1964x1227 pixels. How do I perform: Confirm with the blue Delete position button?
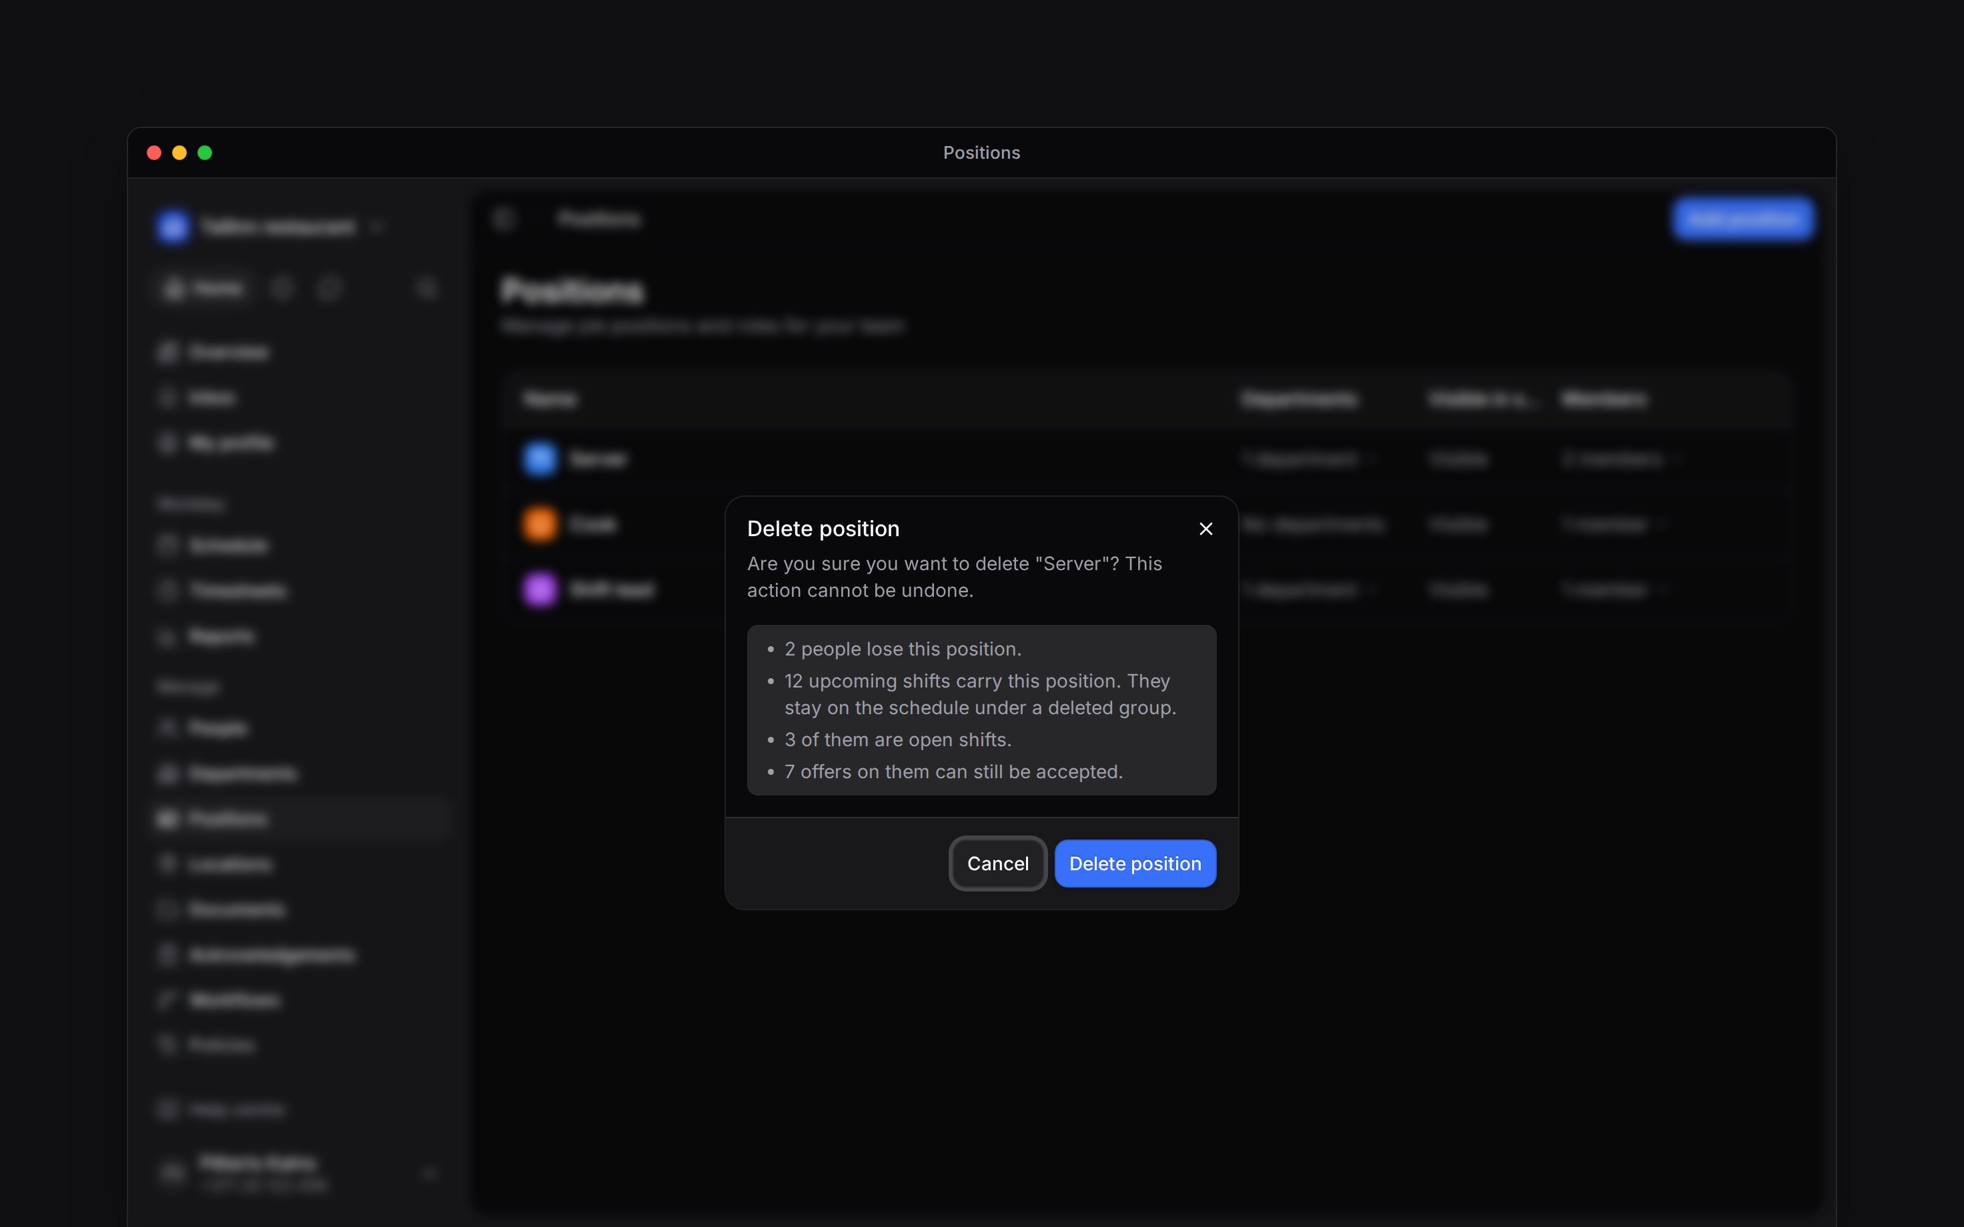point(1135,864)
